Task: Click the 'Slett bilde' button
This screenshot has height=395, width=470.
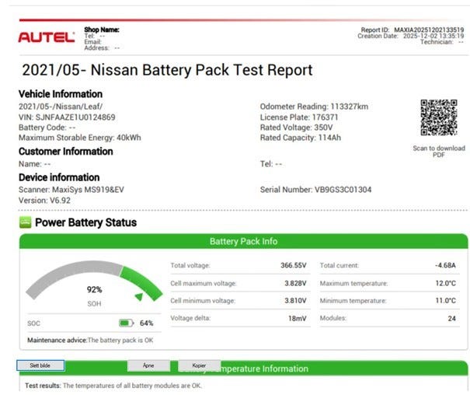Action: (40, 365)
